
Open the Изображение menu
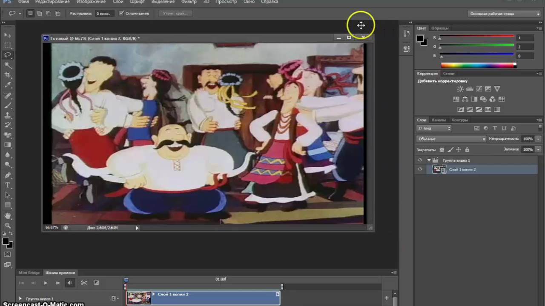click(x=91, y=2)
